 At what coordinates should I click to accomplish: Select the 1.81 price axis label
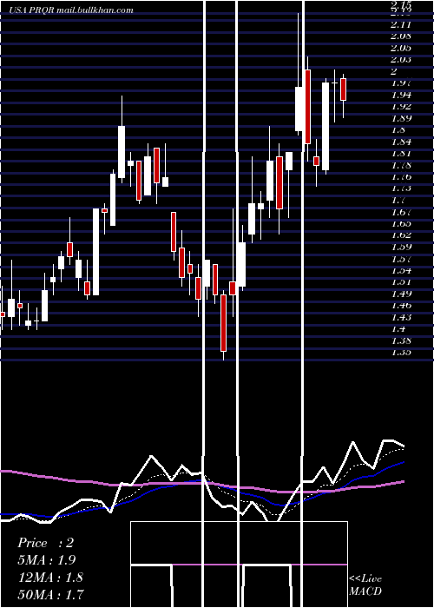click(x=401, y=154)
